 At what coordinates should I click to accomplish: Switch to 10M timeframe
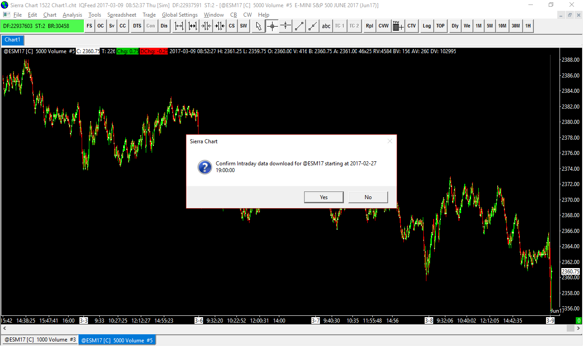502,26
